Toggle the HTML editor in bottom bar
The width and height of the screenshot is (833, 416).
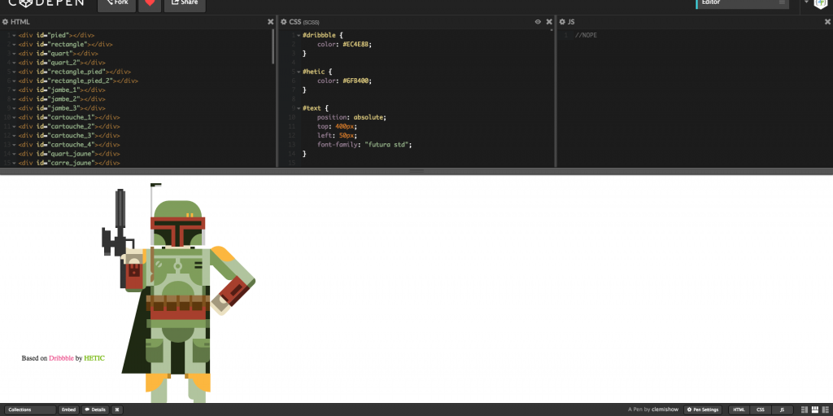click(x=739, y=409)
